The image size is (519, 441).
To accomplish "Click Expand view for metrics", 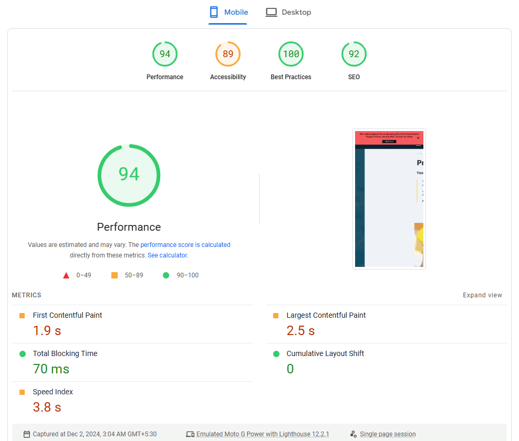I will coord(482,295).
